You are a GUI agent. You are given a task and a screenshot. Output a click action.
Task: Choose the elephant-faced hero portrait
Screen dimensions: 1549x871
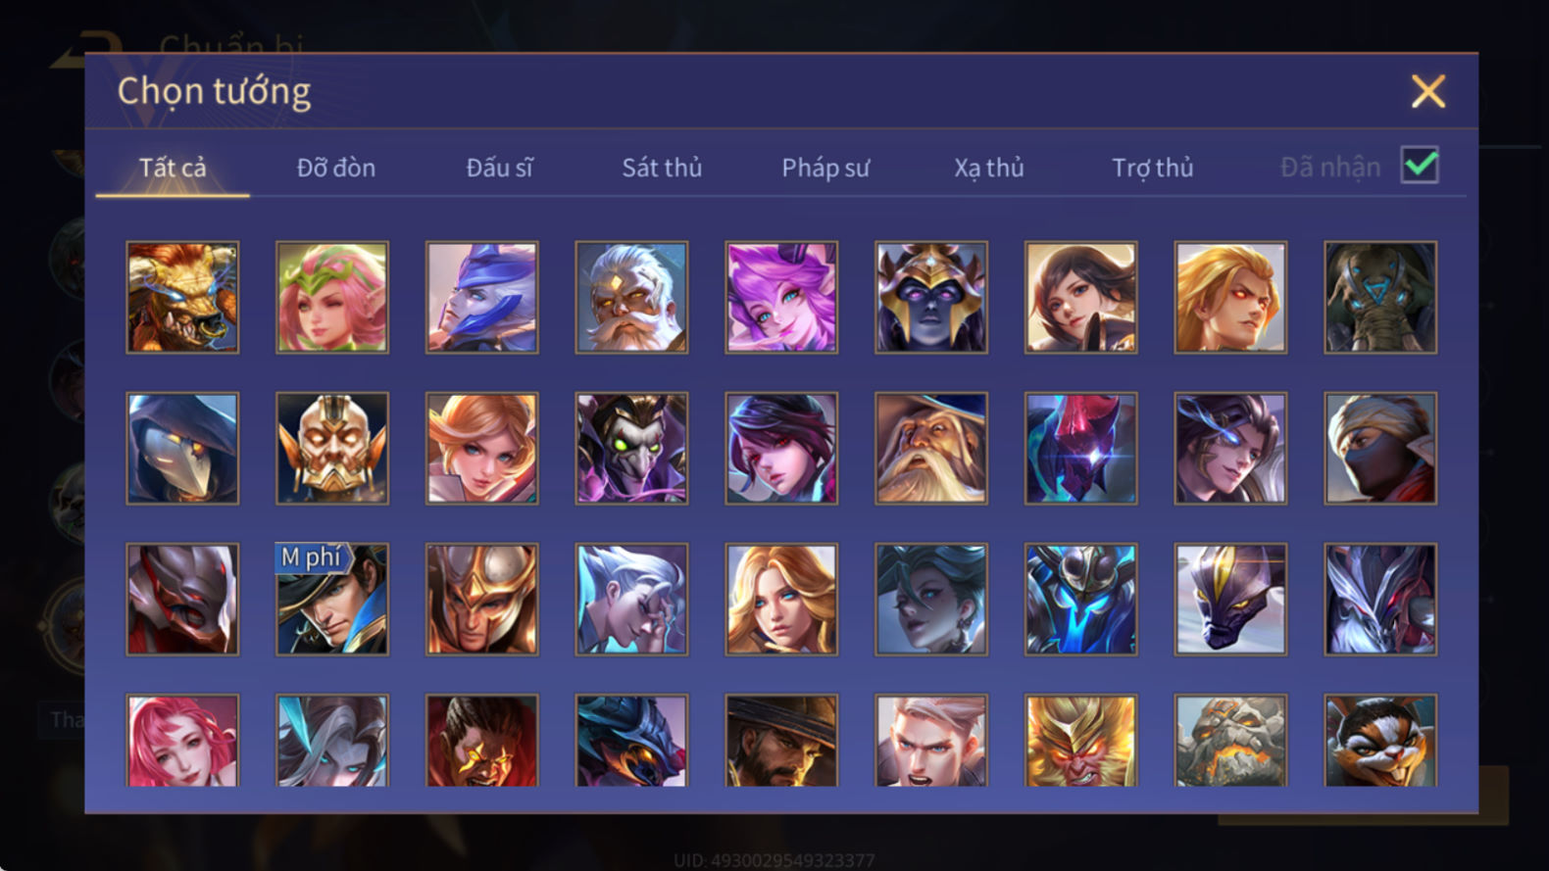[x=1380, y=297]
